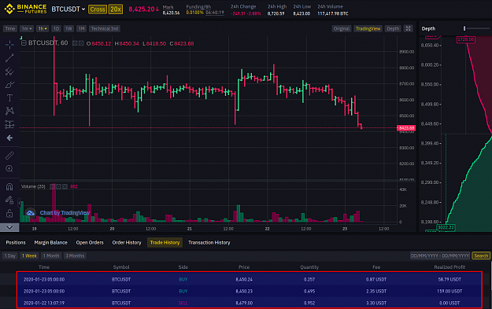Click the Binance Futures logo
This screenshot has width=492, height=309.
pyautogui.click(x=25, y=9)
